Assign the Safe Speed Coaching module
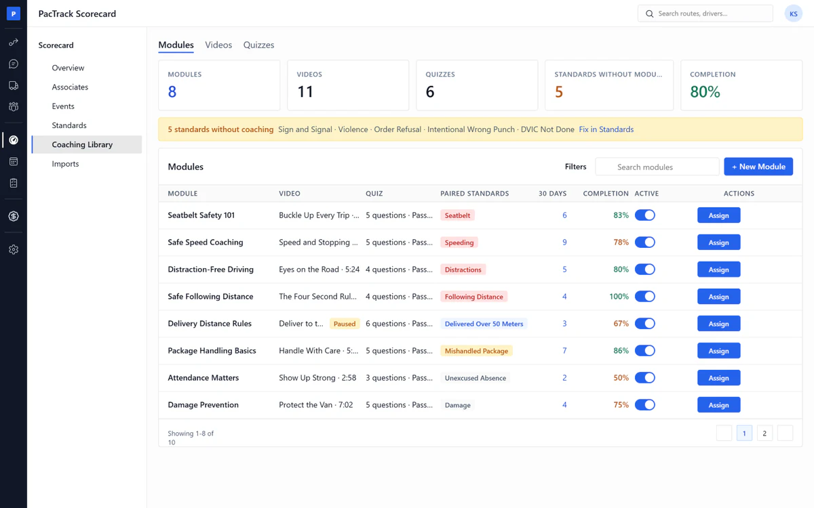This screenshot has width=814, height=508. (x=718, y=242)
